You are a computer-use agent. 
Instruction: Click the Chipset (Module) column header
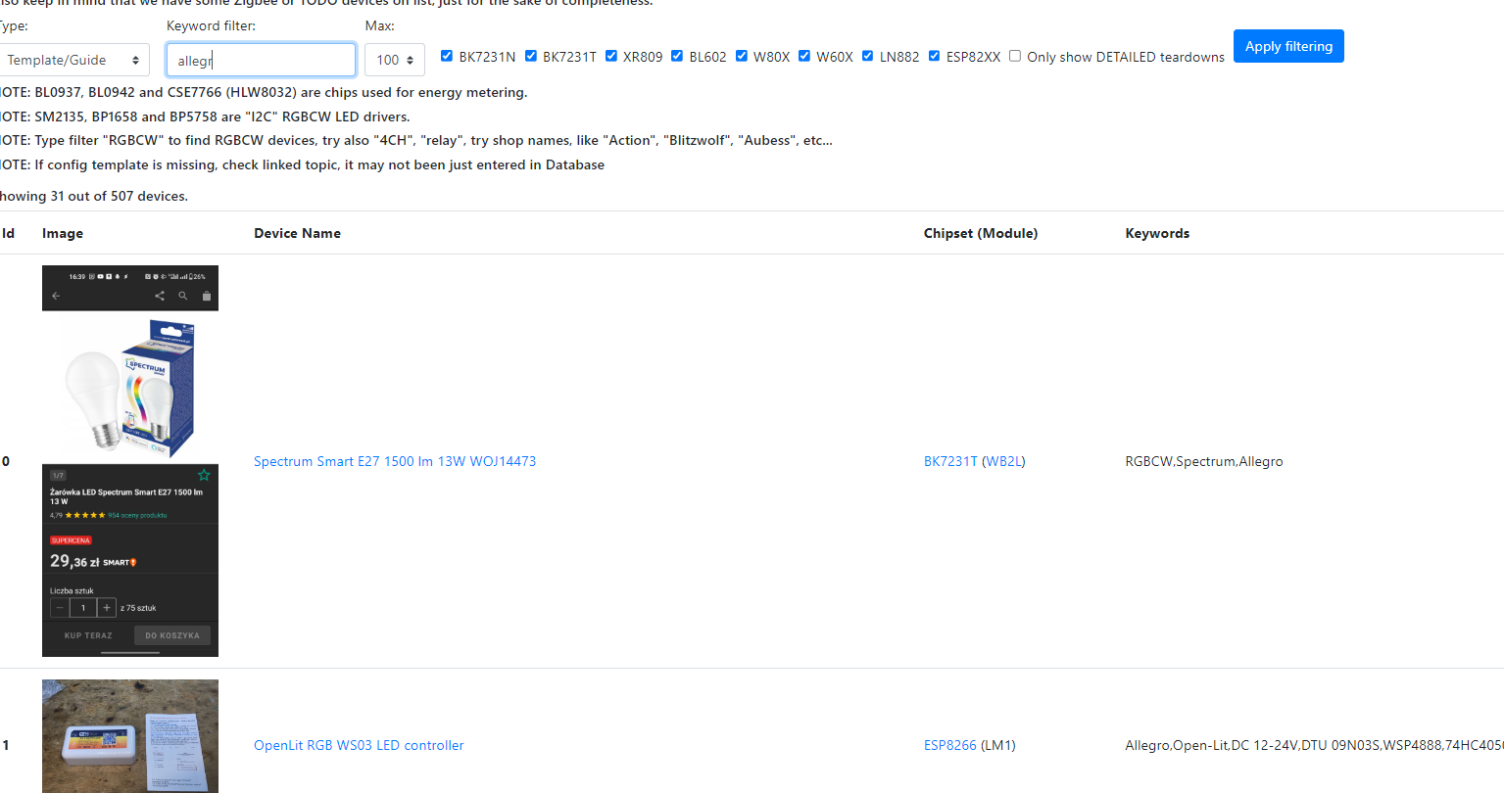pos(981,233)
